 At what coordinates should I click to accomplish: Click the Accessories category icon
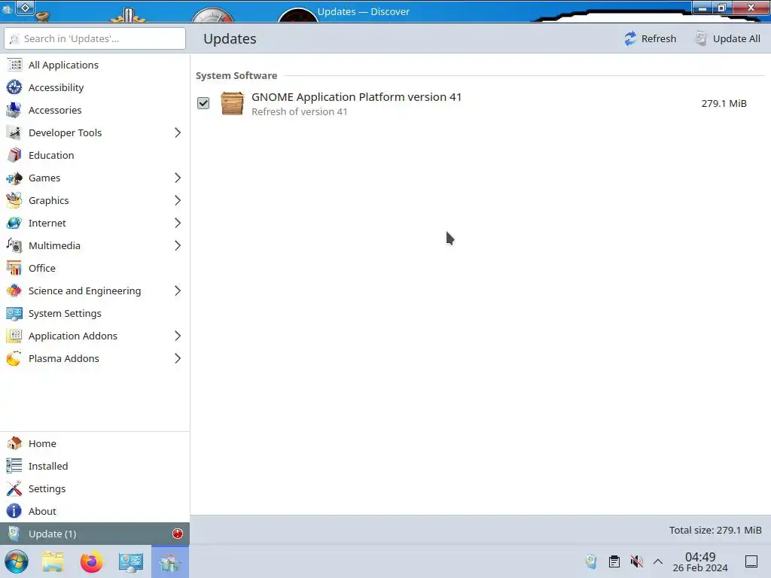tap(14, 110)
